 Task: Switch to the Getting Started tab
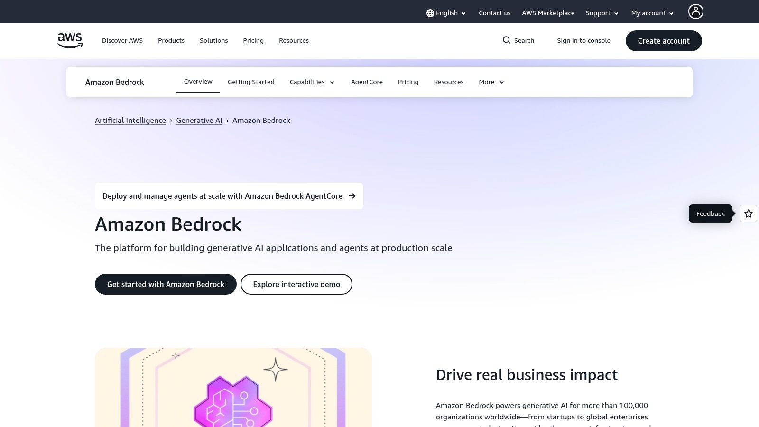click(251, 82)
